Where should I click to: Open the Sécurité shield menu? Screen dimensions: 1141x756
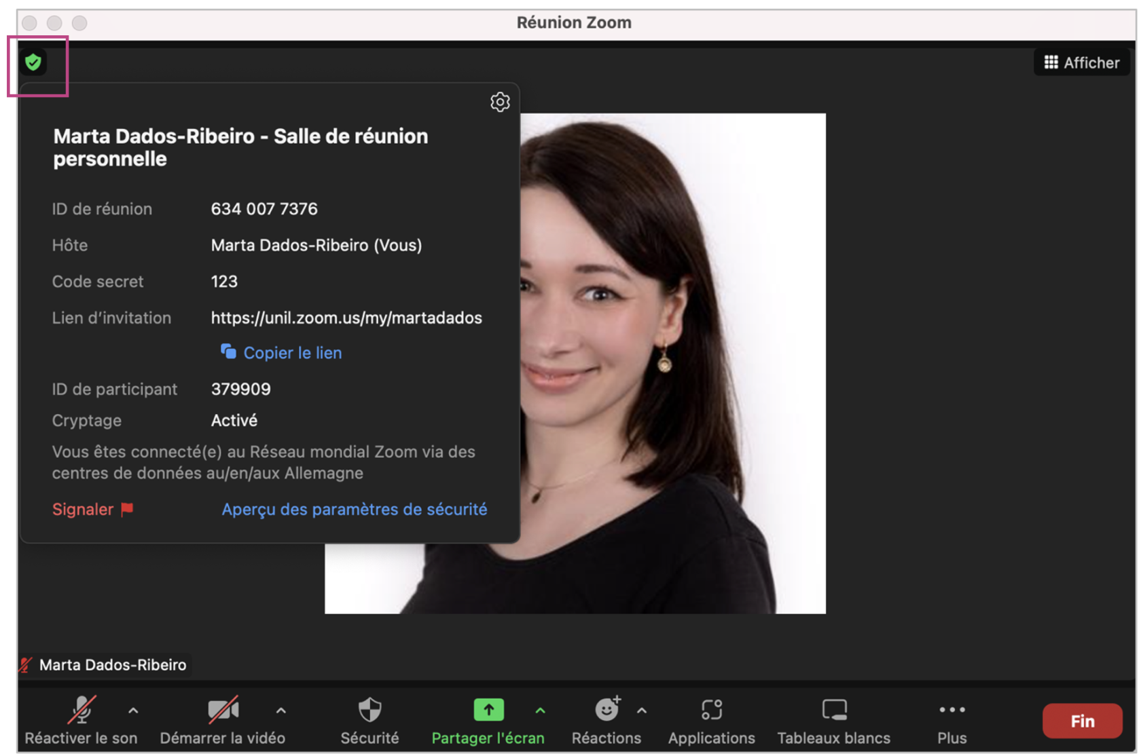point(369,711)
